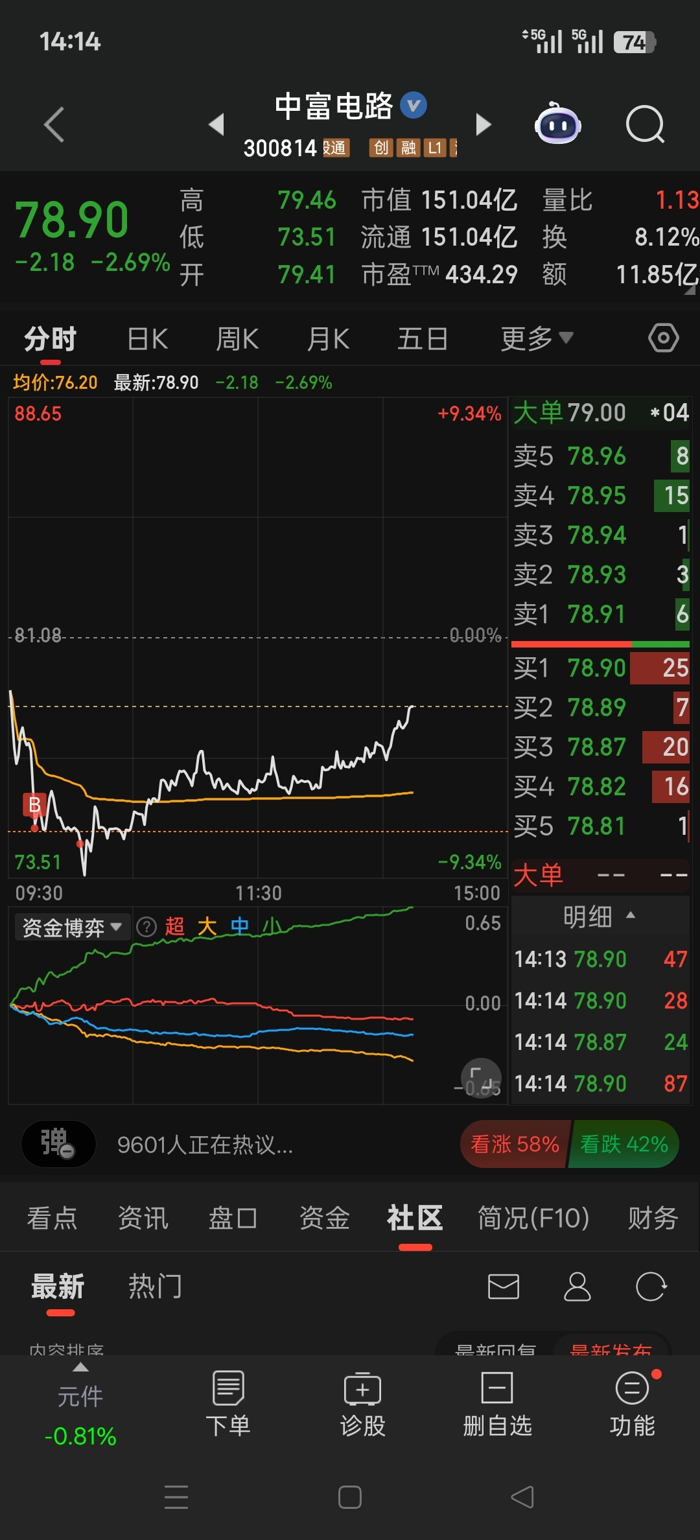The width and height of the screenshot is (700, 1540).
Task: Expand chart to fullscreen icon
Action: click(x=481, y=1078)
